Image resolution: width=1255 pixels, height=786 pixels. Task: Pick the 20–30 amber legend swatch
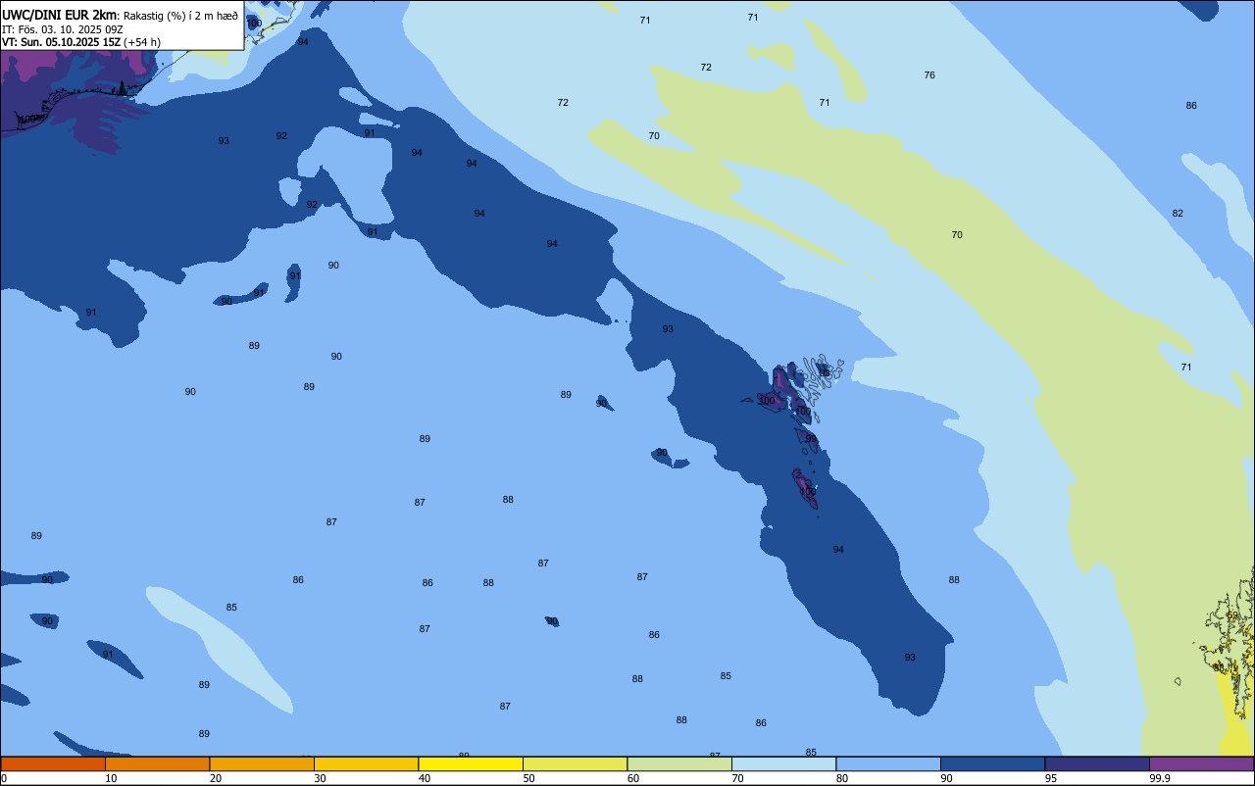(262, 763)
